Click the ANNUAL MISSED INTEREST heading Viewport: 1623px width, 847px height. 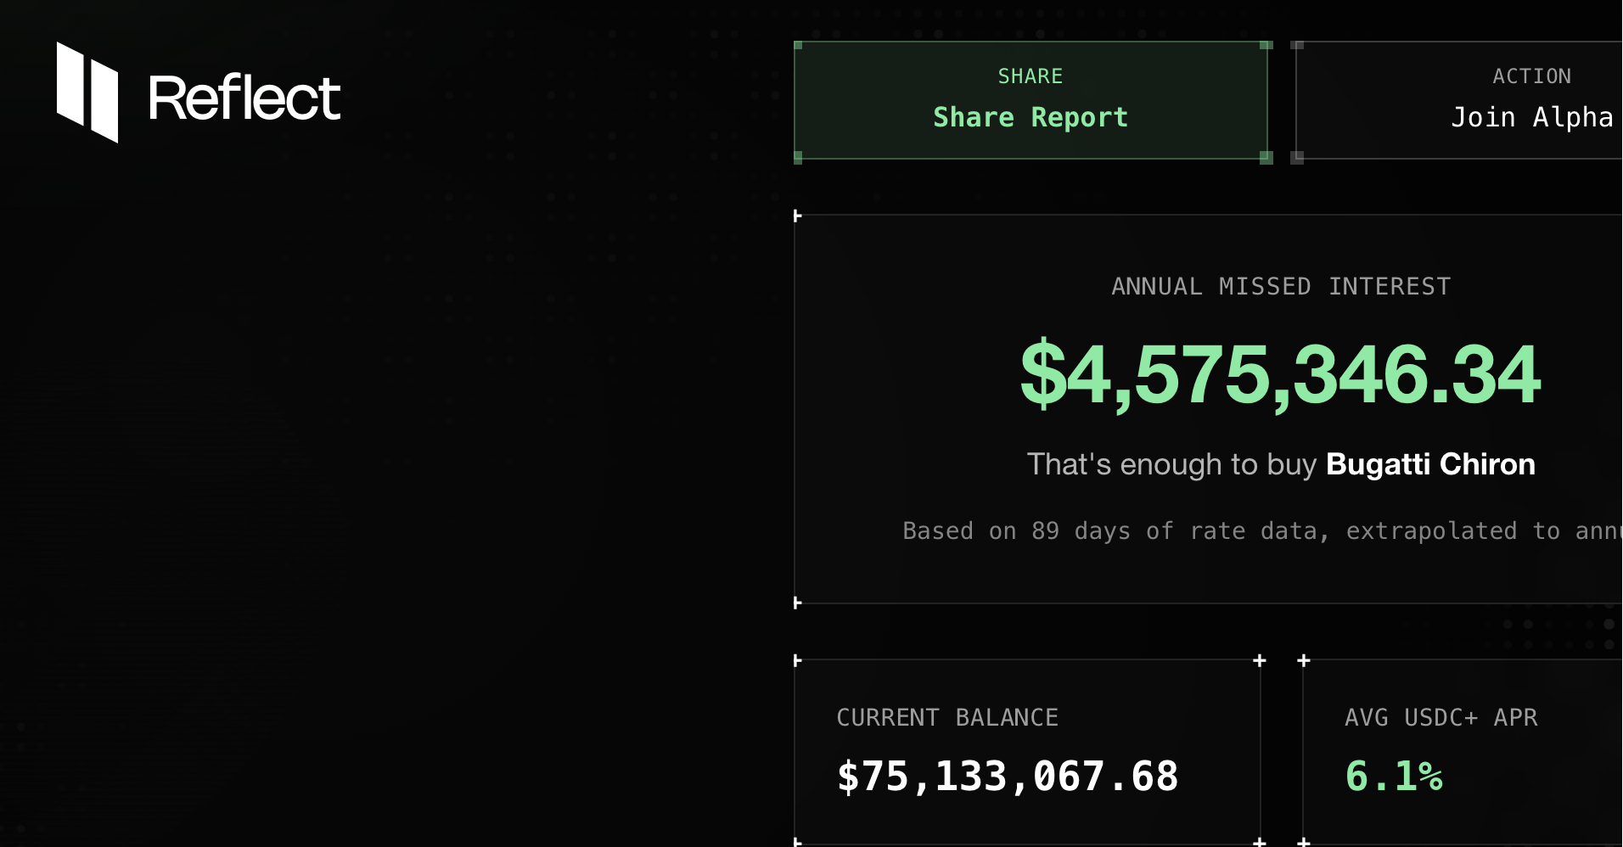tap(1281, 287)
